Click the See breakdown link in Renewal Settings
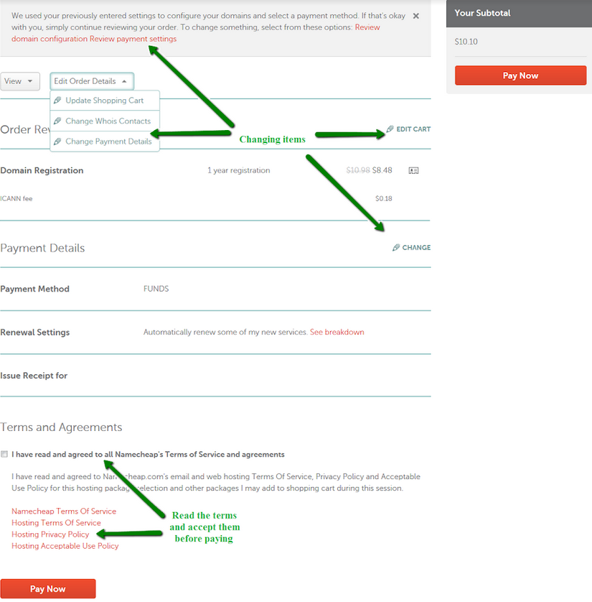The height and width of the screenshot is (602, 592). [337, 332]
